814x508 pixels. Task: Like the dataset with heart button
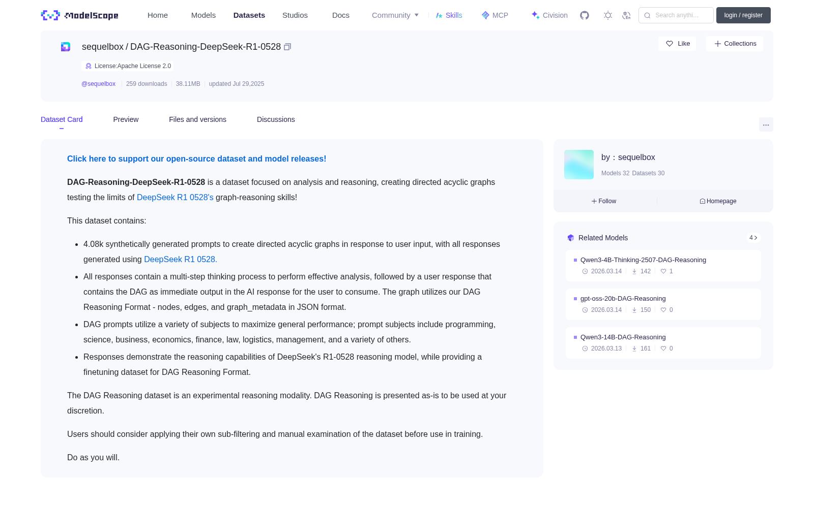click(x=677, y=44)
